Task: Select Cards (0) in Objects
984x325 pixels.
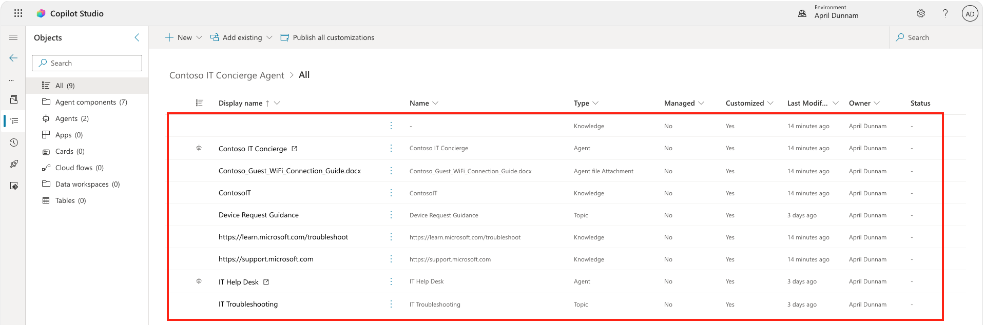Action: pos(87,151)
